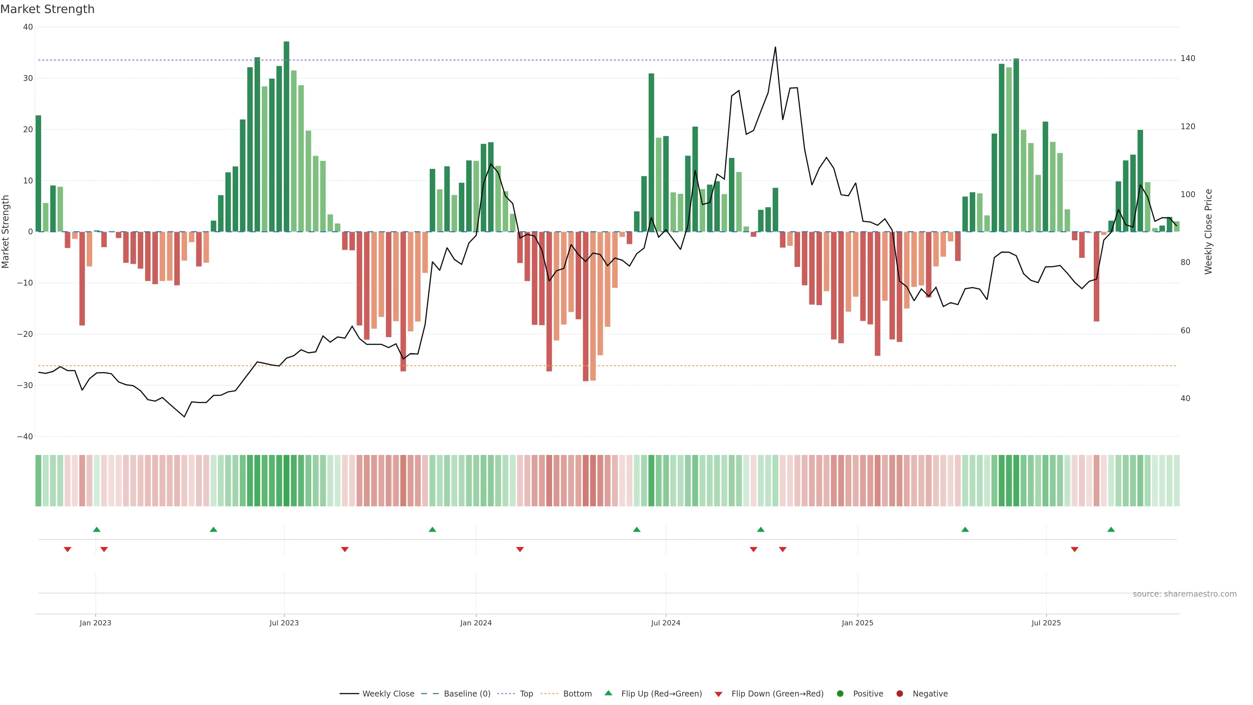Click the rightmost red flip-down triangle marker
Screen dimensions: 1253x705
tap(1075, 549)
